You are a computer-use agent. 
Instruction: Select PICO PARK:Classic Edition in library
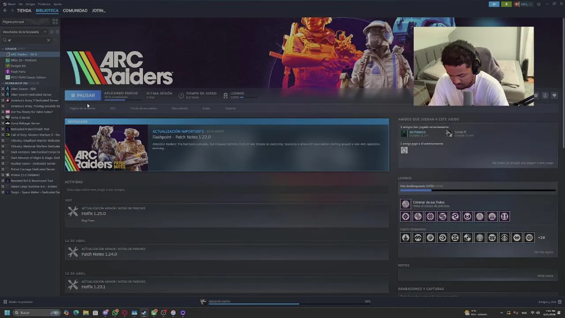point(30,77)
